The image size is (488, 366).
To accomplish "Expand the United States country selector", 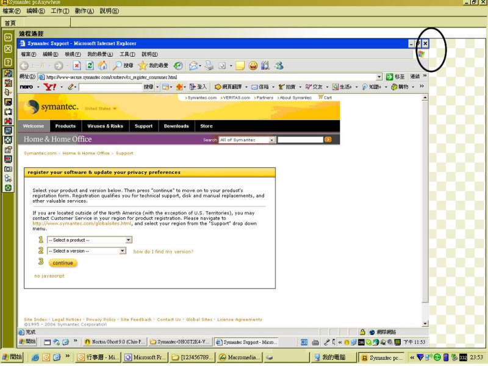I will pyautogui.click(x=101, y=109).
